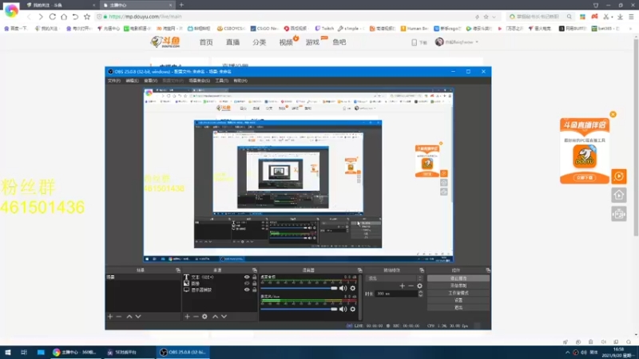Move scene down in Scenes panel
The width and height of the screenshot is (639, 359).
click(x=138, y=316)
